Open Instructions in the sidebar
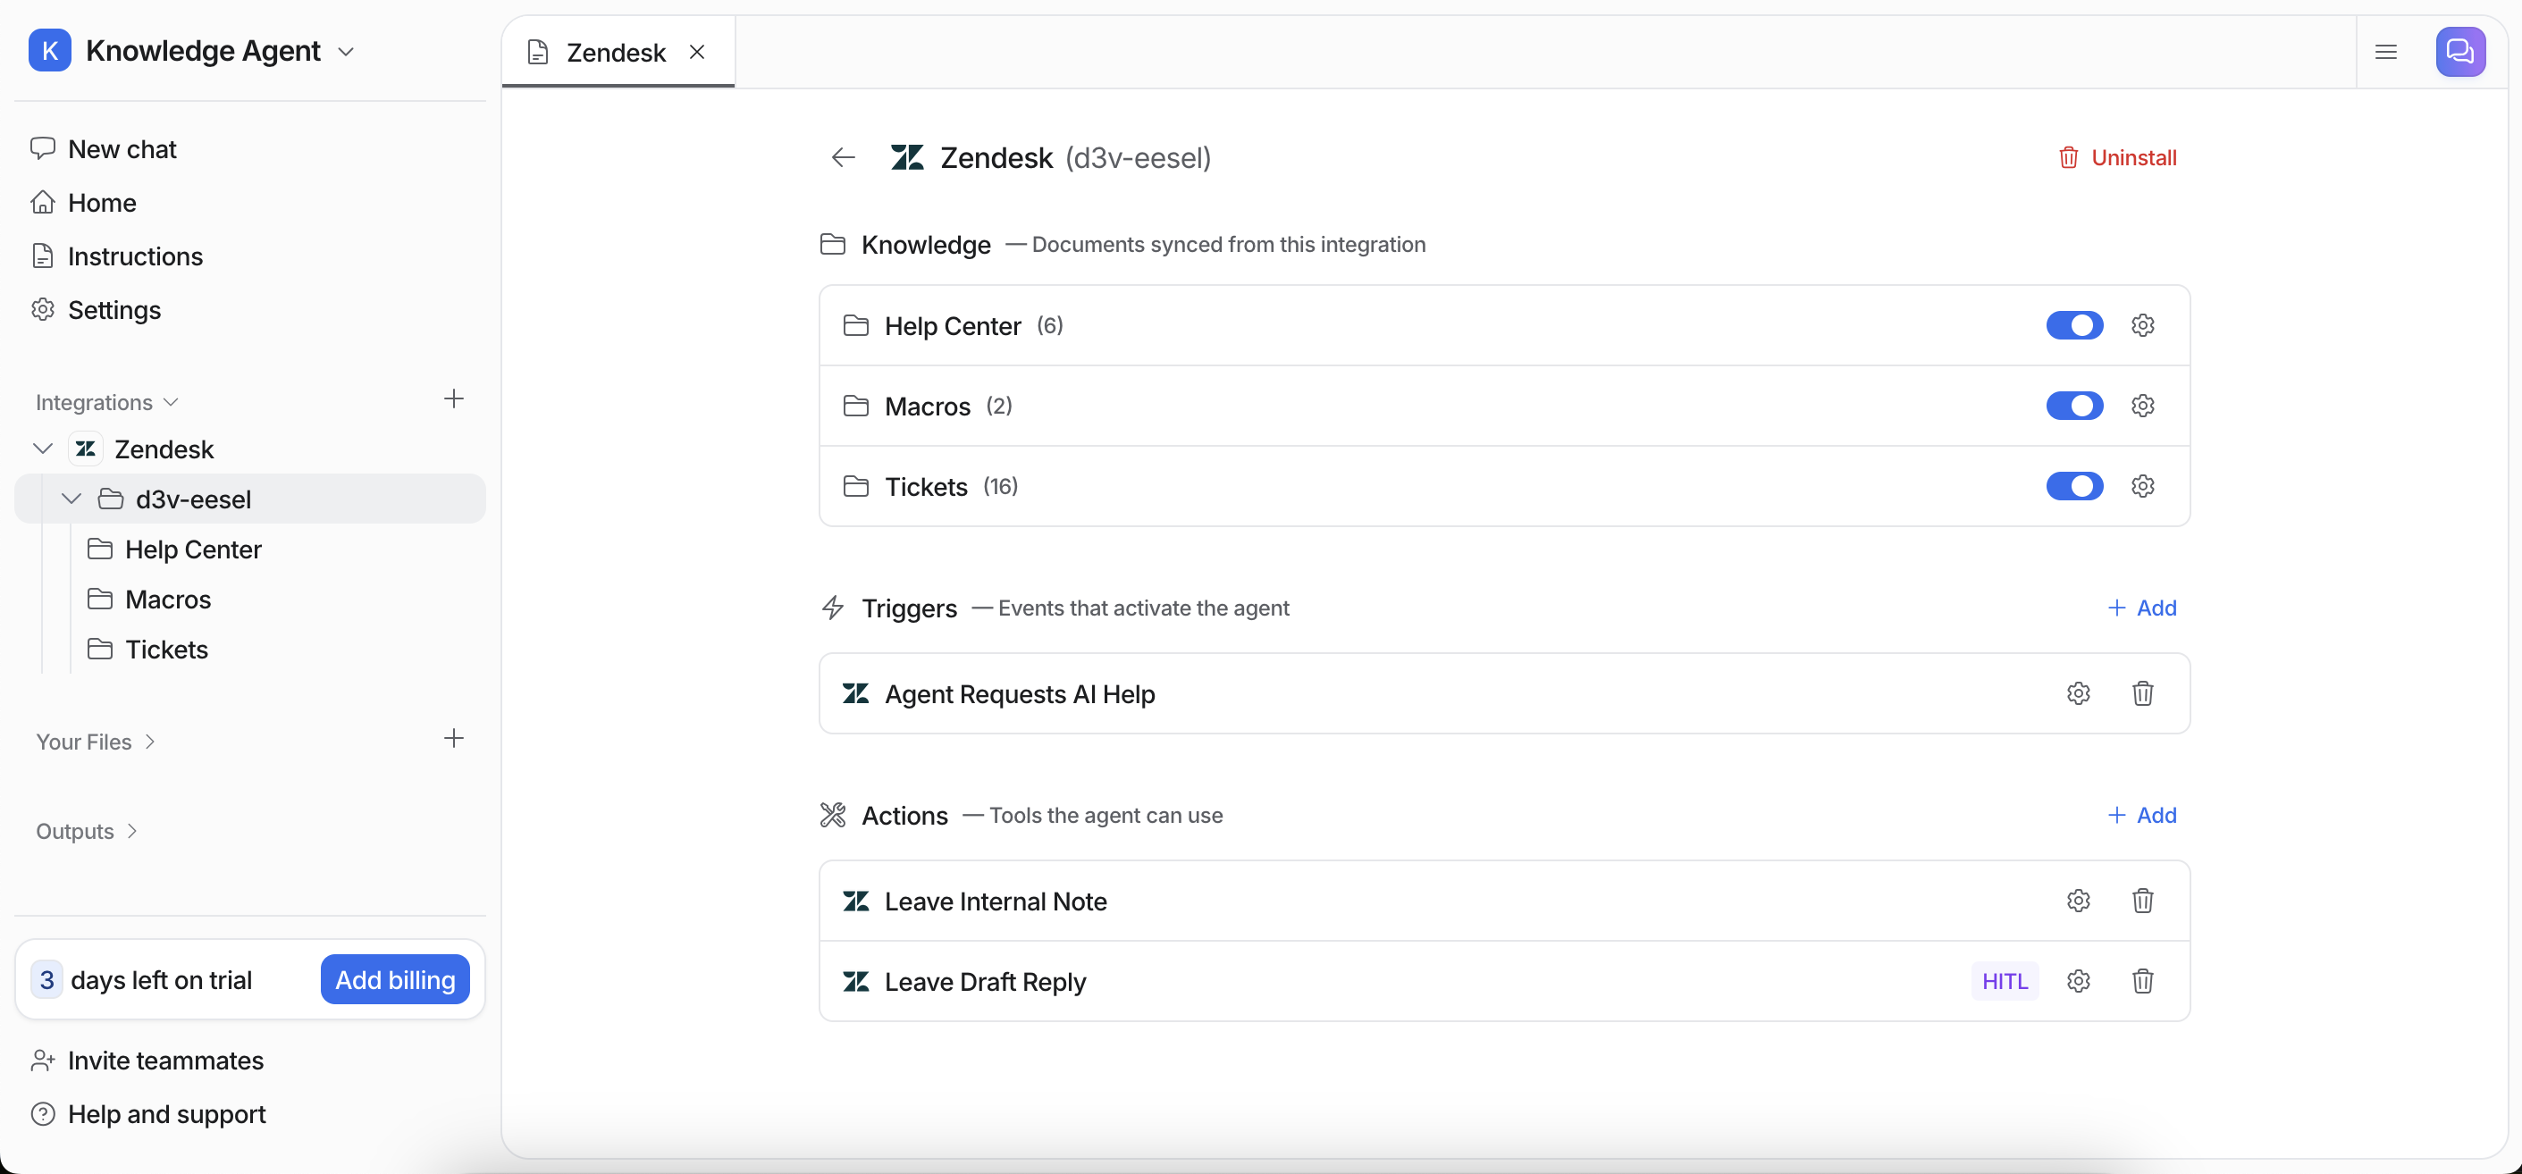Image resolution: width=2522 pixels, height=1174 pixels. tap(135, 256)
